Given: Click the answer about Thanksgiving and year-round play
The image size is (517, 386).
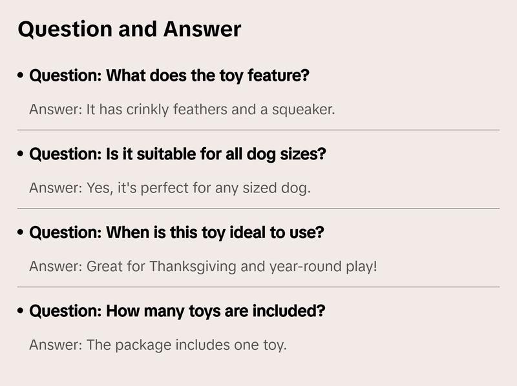Looking at the screenshot, I should coord(203,267).
